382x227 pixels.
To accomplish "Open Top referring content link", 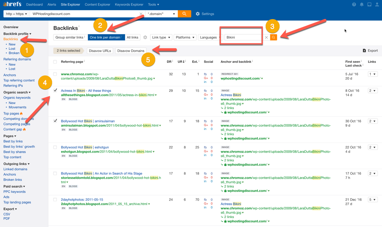I will [19, 80].
